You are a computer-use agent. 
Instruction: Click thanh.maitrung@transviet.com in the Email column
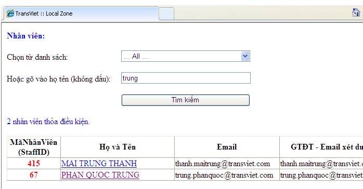coord(223,164)
